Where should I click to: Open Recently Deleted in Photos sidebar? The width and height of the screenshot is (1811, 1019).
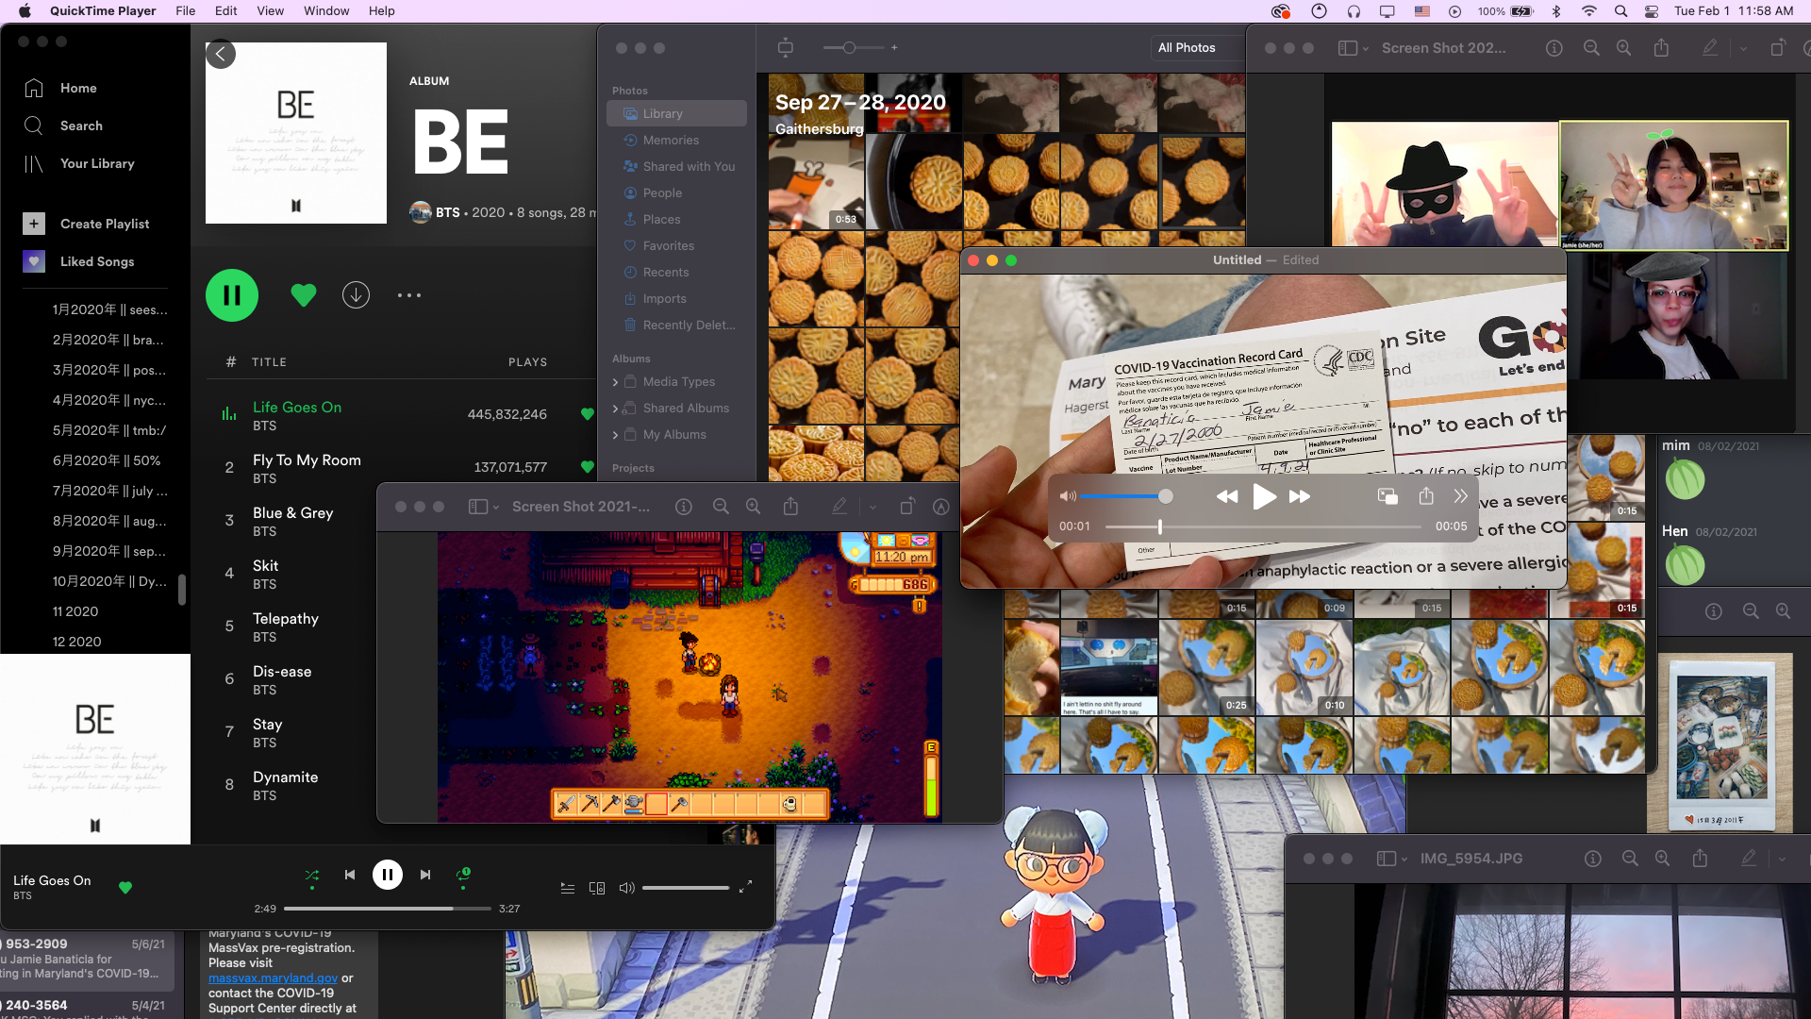coord(677,325)
